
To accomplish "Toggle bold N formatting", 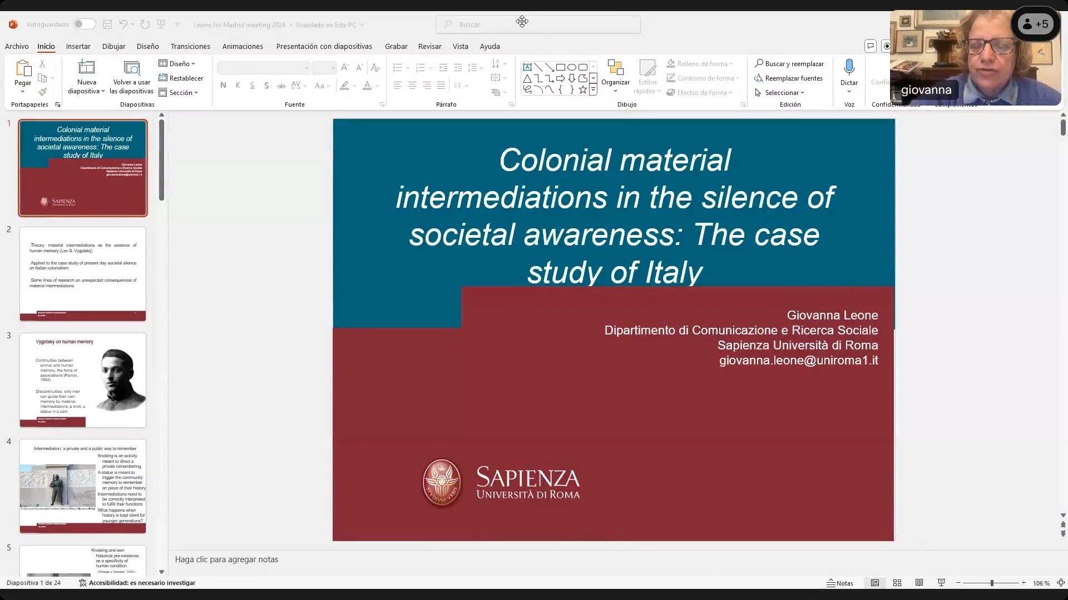I will 223,86.
